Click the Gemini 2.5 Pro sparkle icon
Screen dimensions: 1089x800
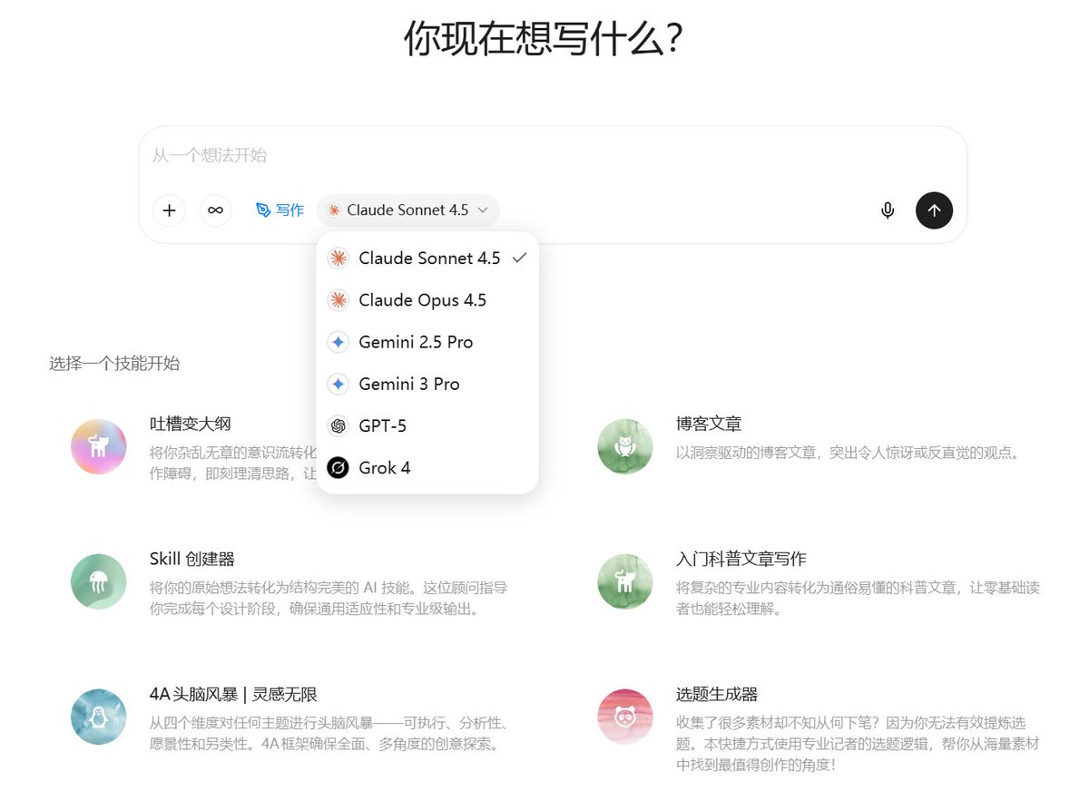click(338, 342)
